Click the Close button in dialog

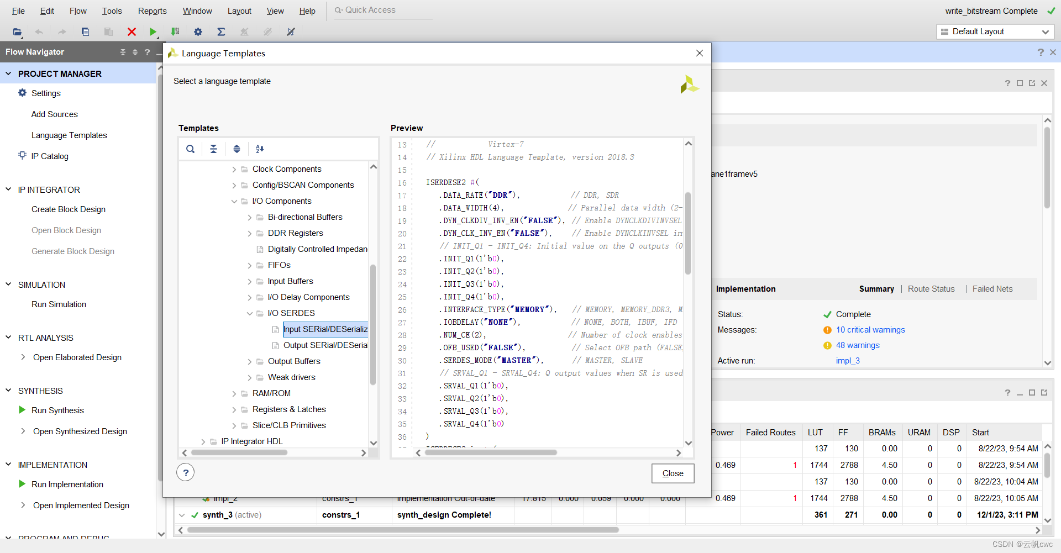[673, 473]
